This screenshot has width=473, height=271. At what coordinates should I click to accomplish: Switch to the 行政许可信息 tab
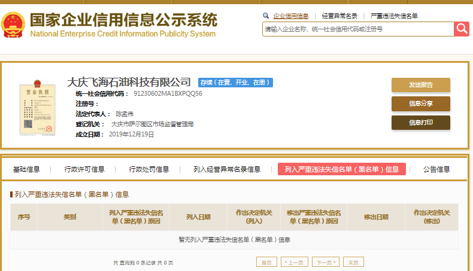coord(84,169)
